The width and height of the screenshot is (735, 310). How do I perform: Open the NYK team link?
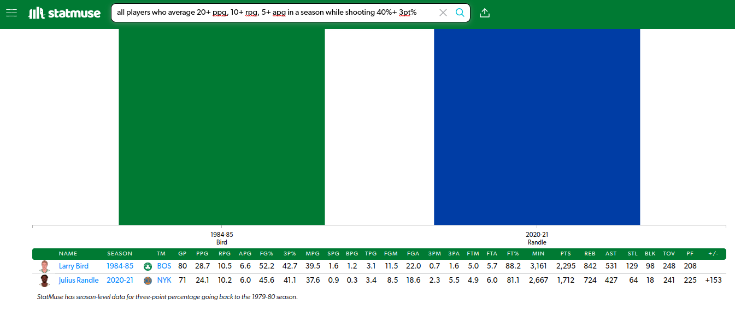pyautogui.click(x=164, y=281)
